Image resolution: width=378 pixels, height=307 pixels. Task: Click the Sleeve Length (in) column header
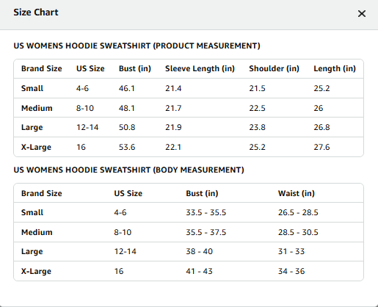coord(200,68)
